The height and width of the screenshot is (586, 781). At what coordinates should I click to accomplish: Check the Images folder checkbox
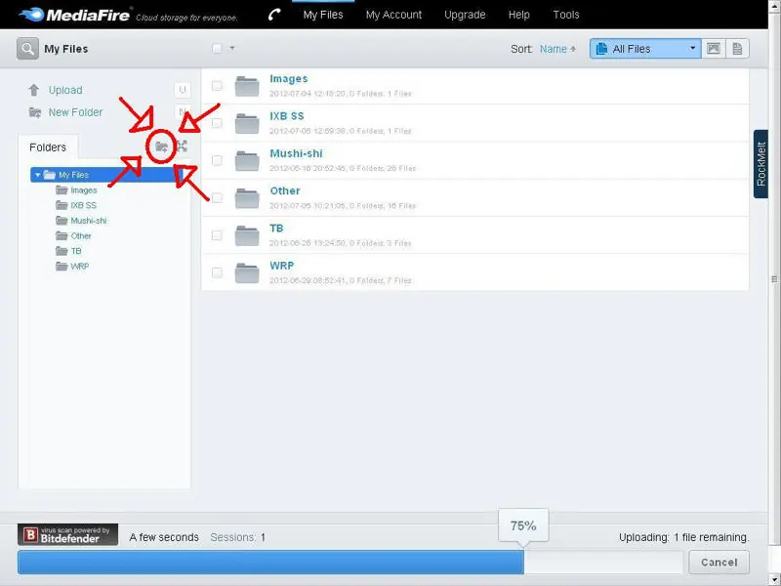217,86
